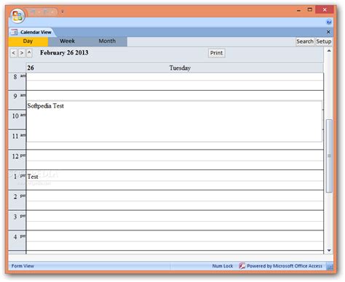345x282 pixels.
Task: Click the vertical scrollbar thumb
Action: 329,156
